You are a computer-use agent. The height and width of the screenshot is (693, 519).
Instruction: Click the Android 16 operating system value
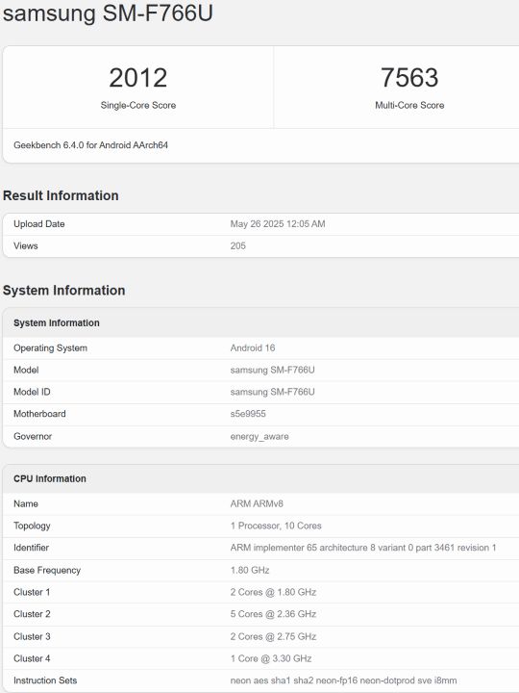tap(253, 348)
